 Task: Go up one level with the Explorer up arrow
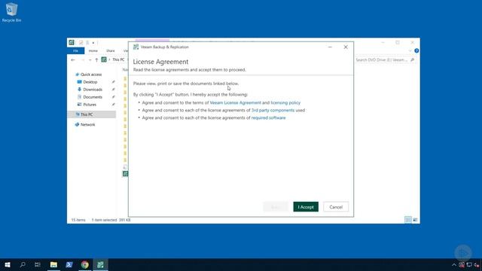coord(96,60)
